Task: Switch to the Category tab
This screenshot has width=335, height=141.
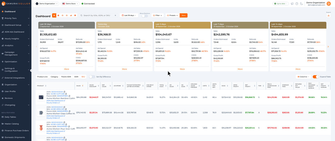Action: coord(54,77)
